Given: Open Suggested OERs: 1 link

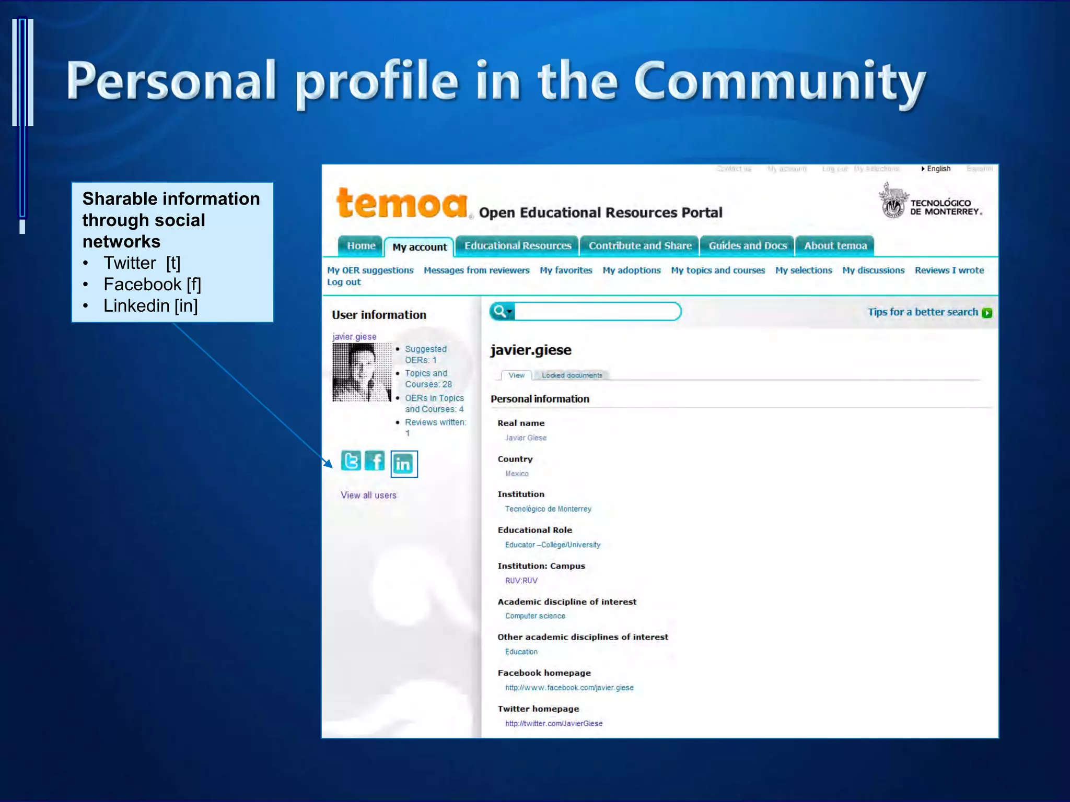Looking at the screenshot, I should (425, 355).
